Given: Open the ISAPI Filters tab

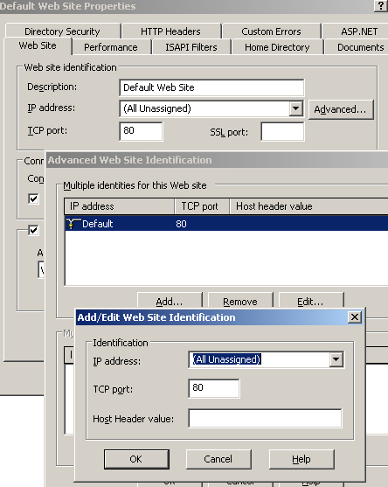Looking at the screenshot, I should (x=191, y=47).
